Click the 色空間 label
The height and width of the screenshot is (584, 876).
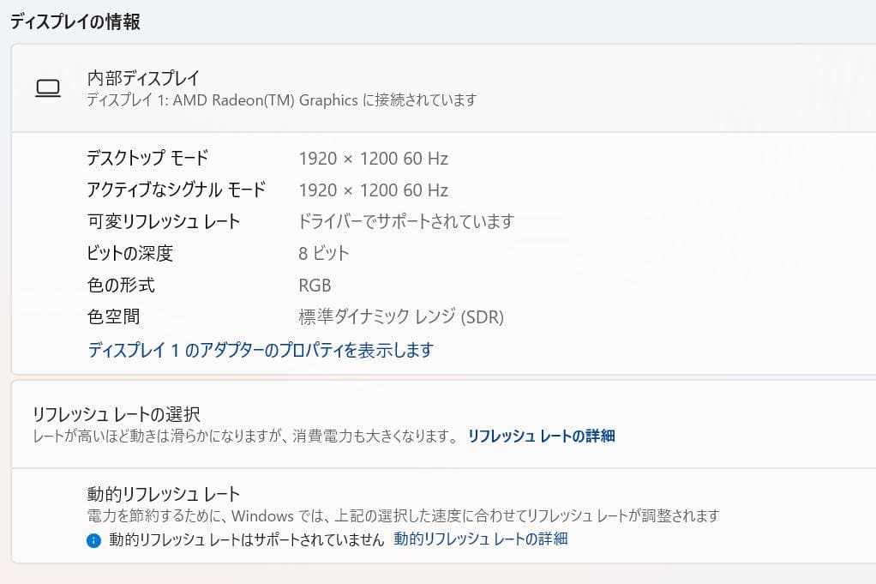pyautogui.click(x=113, y=316)
